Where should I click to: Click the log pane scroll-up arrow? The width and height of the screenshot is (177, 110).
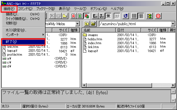click(x=173, y=92)
